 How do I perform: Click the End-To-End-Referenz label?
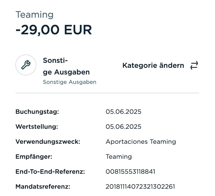point(50,172)
